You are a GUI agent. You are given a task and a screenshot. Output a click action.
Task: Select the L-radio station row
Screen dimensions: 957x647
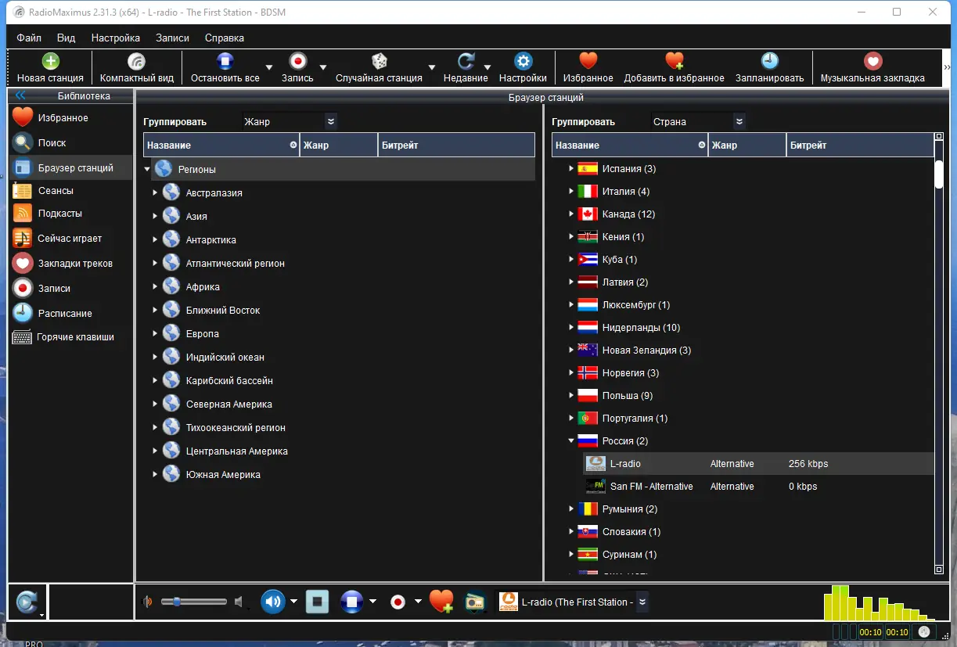[x=758, y=464]
